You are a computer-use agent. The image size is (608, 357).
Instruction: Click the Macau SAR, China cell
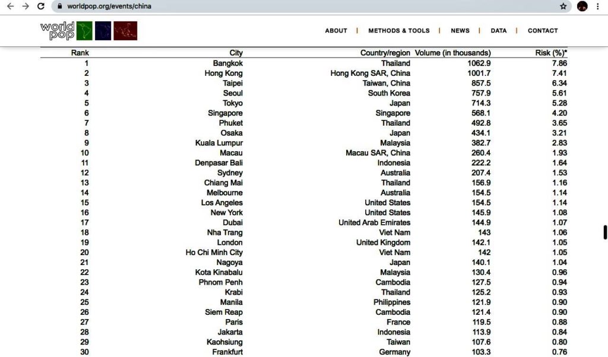[x=378, y=153]
